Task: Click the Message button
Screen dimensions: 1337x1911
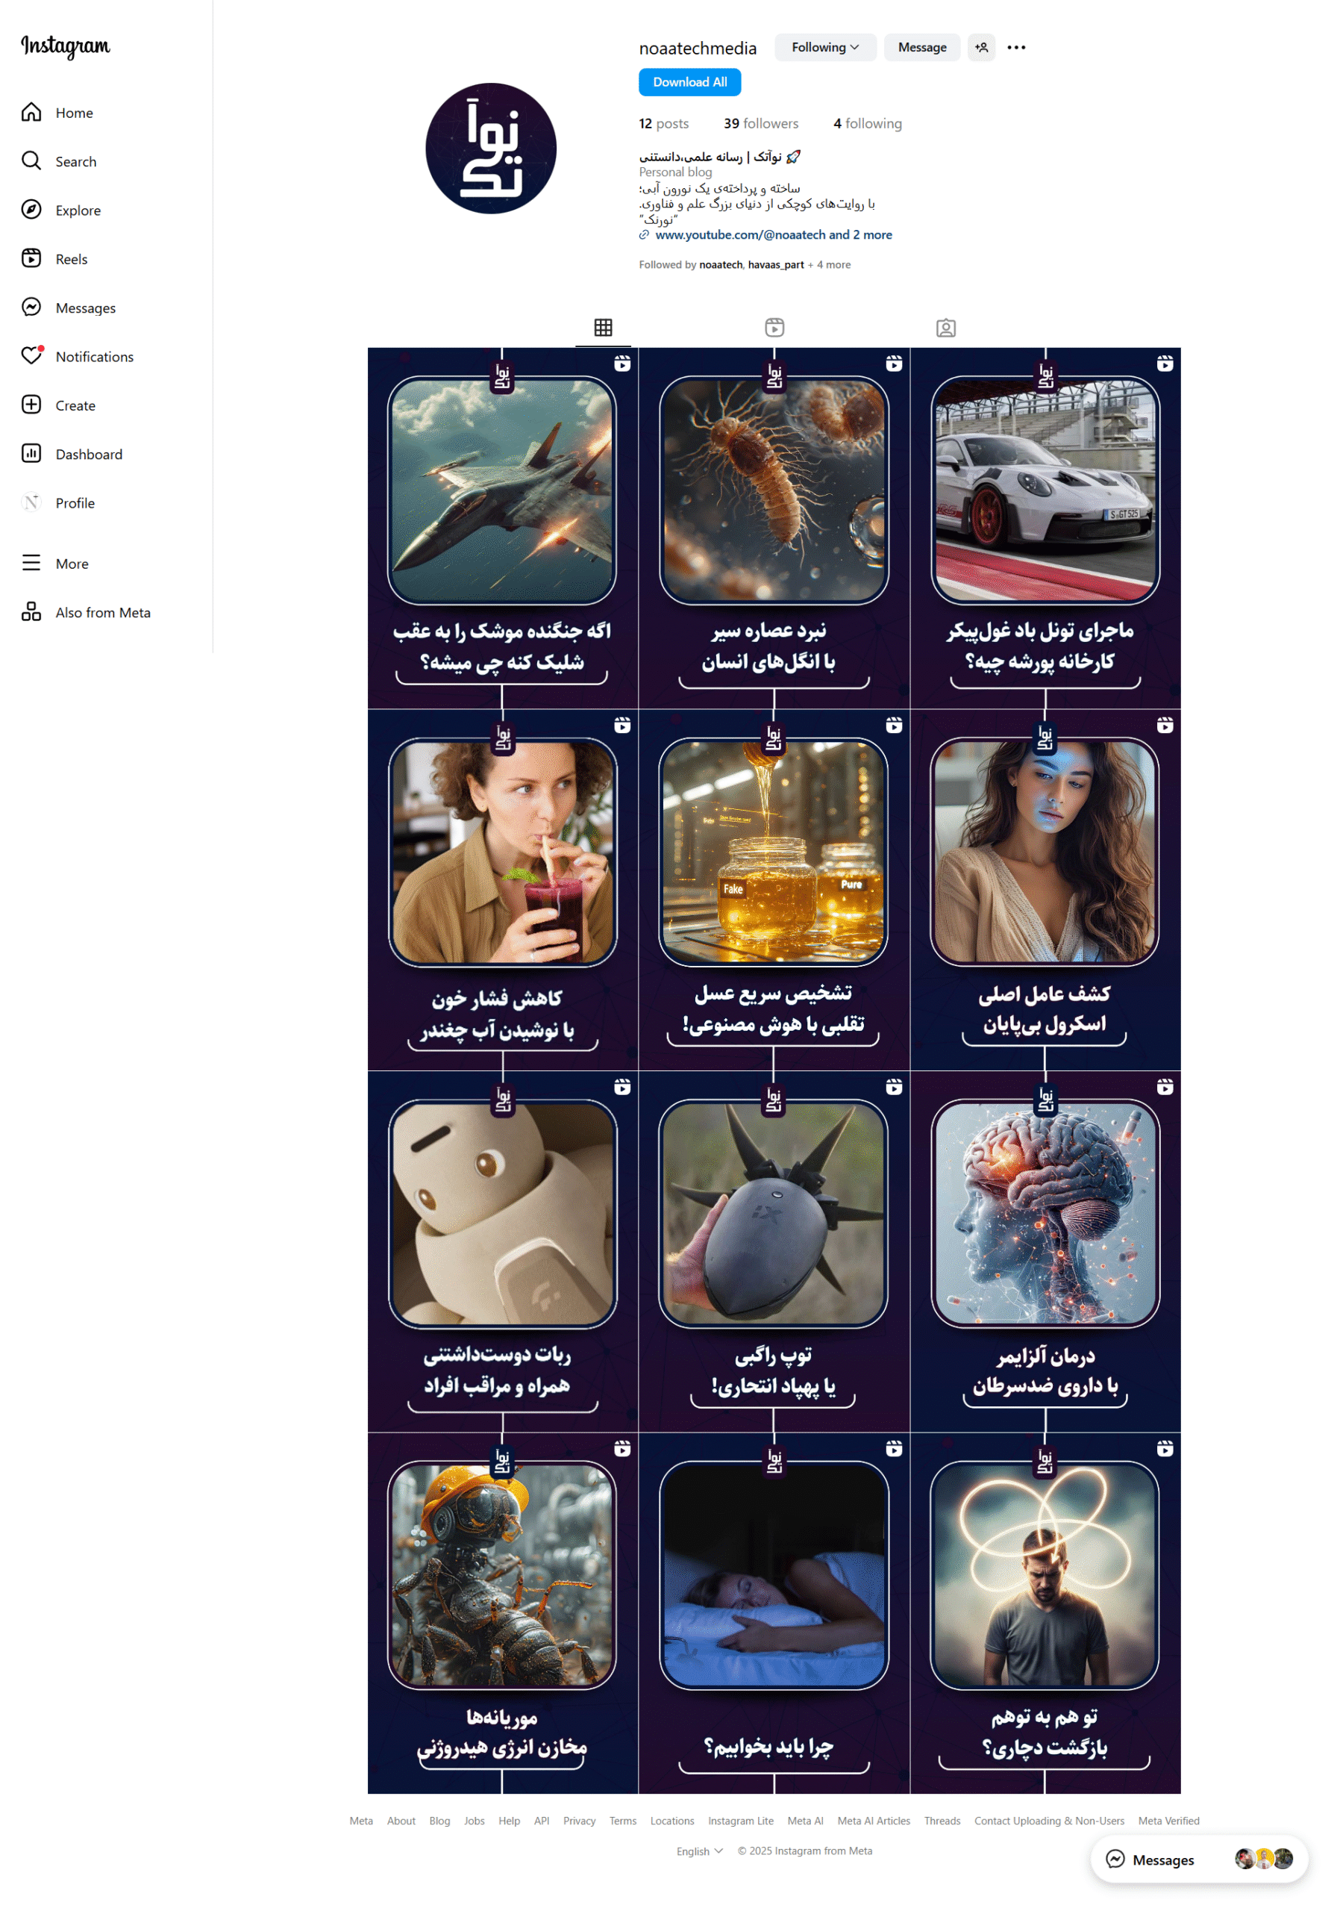Action: point(924,48)
